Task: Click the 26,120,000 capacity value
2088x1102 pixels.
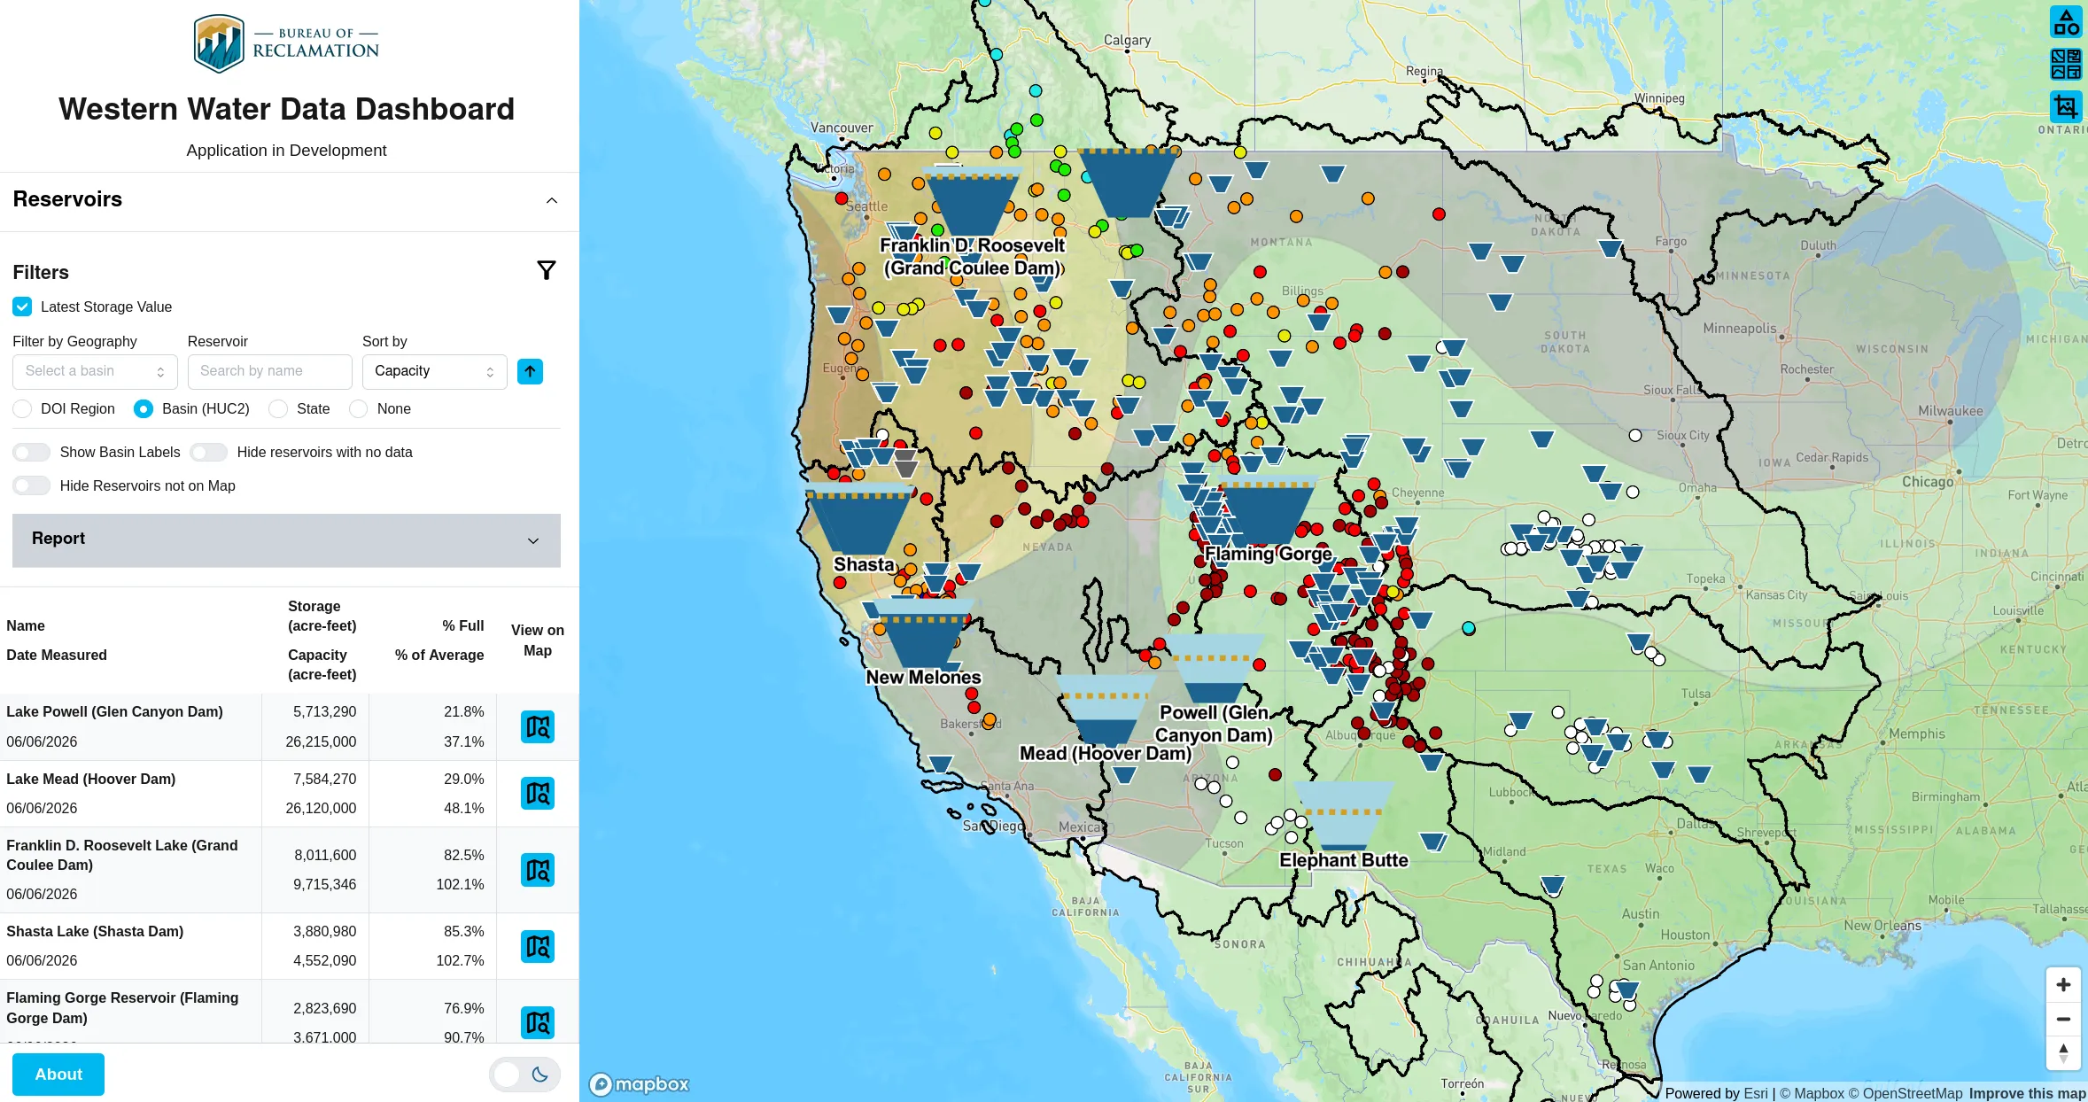Action: (x=321, y=809)
